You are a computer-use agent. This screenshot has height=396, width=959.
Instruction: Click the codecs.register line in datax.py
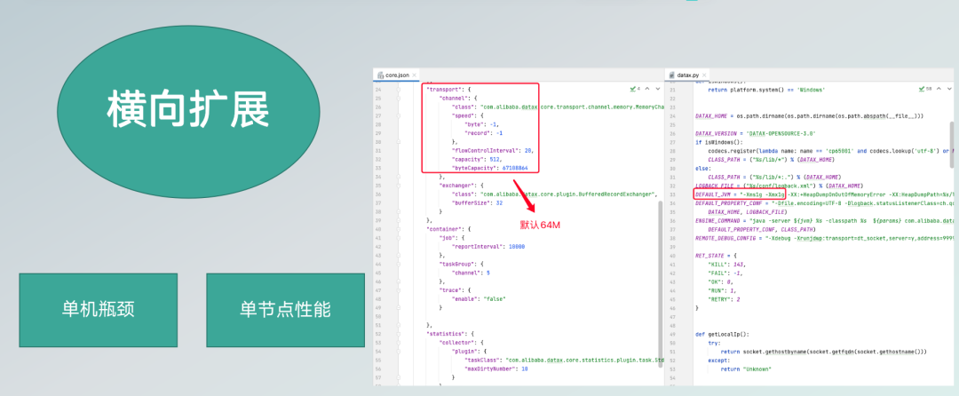click(830, 150)
